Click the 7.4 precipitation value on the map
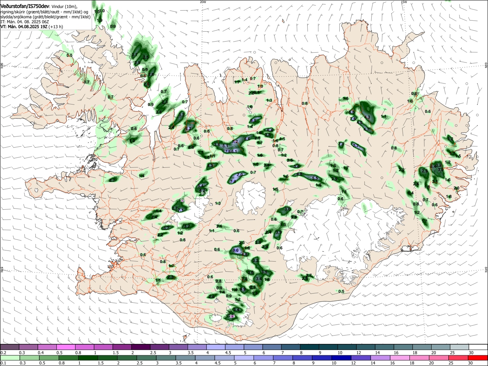Image resolution: width=488 pixels, height=366 pixels. [233, 181]
